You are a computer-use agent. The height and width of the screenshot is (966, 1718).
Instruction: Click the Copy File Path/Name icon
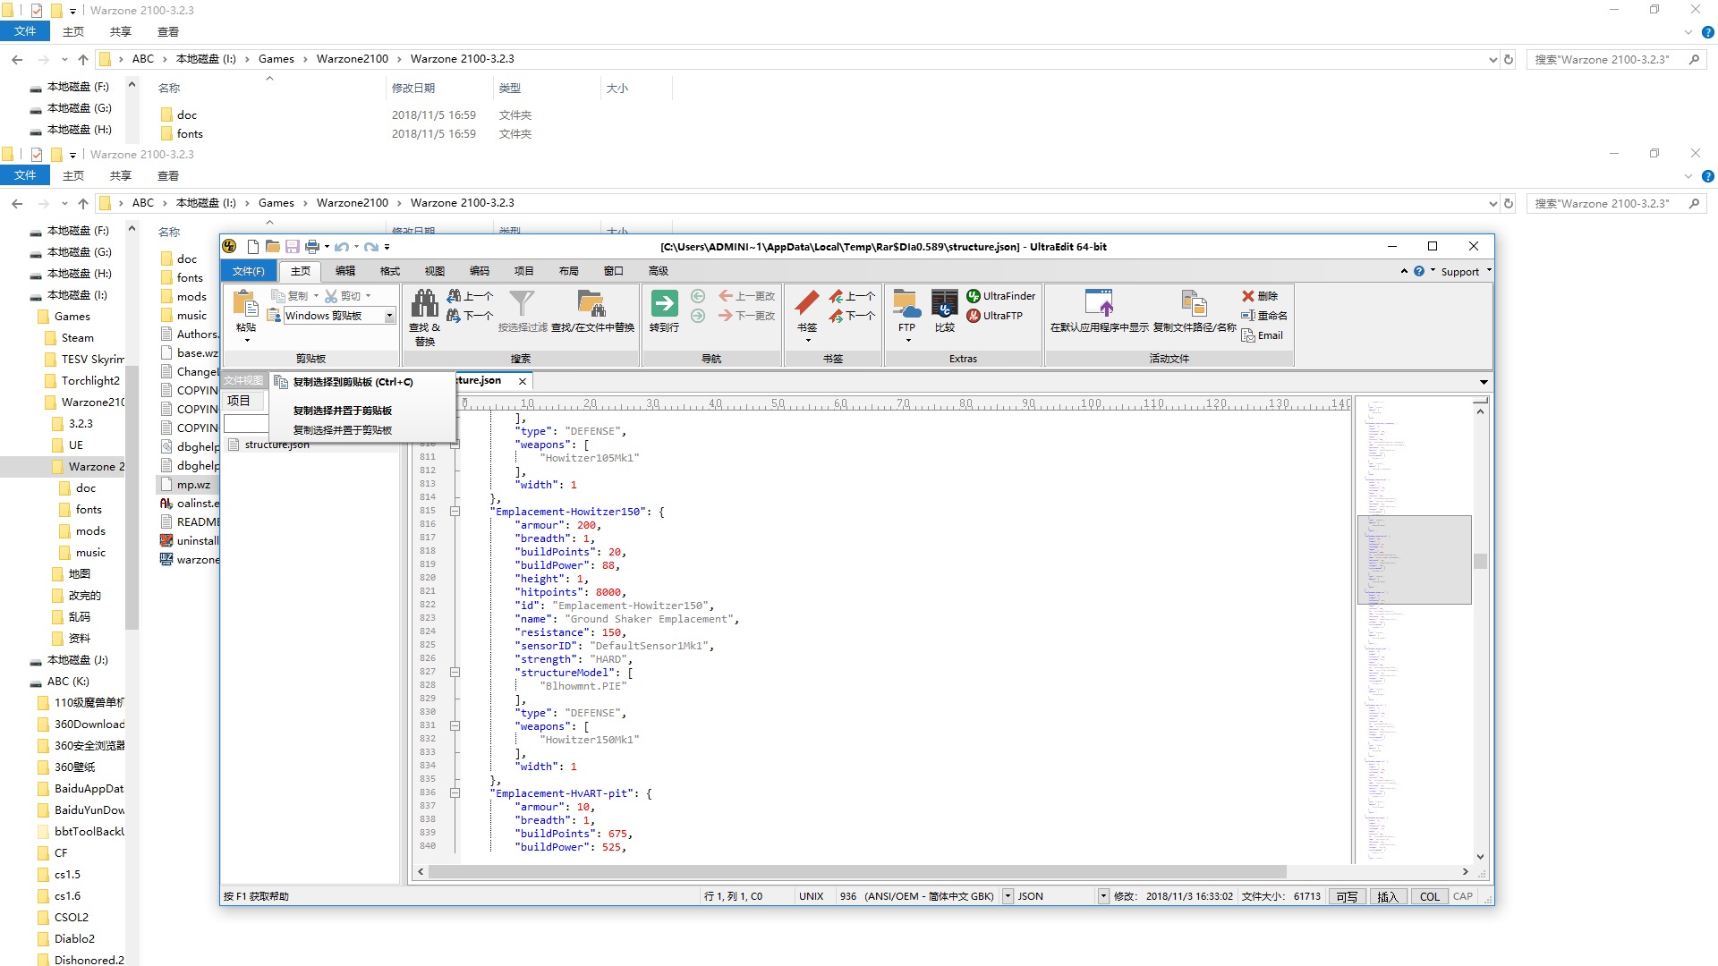pyautogui.click(x=1194, y=305)
